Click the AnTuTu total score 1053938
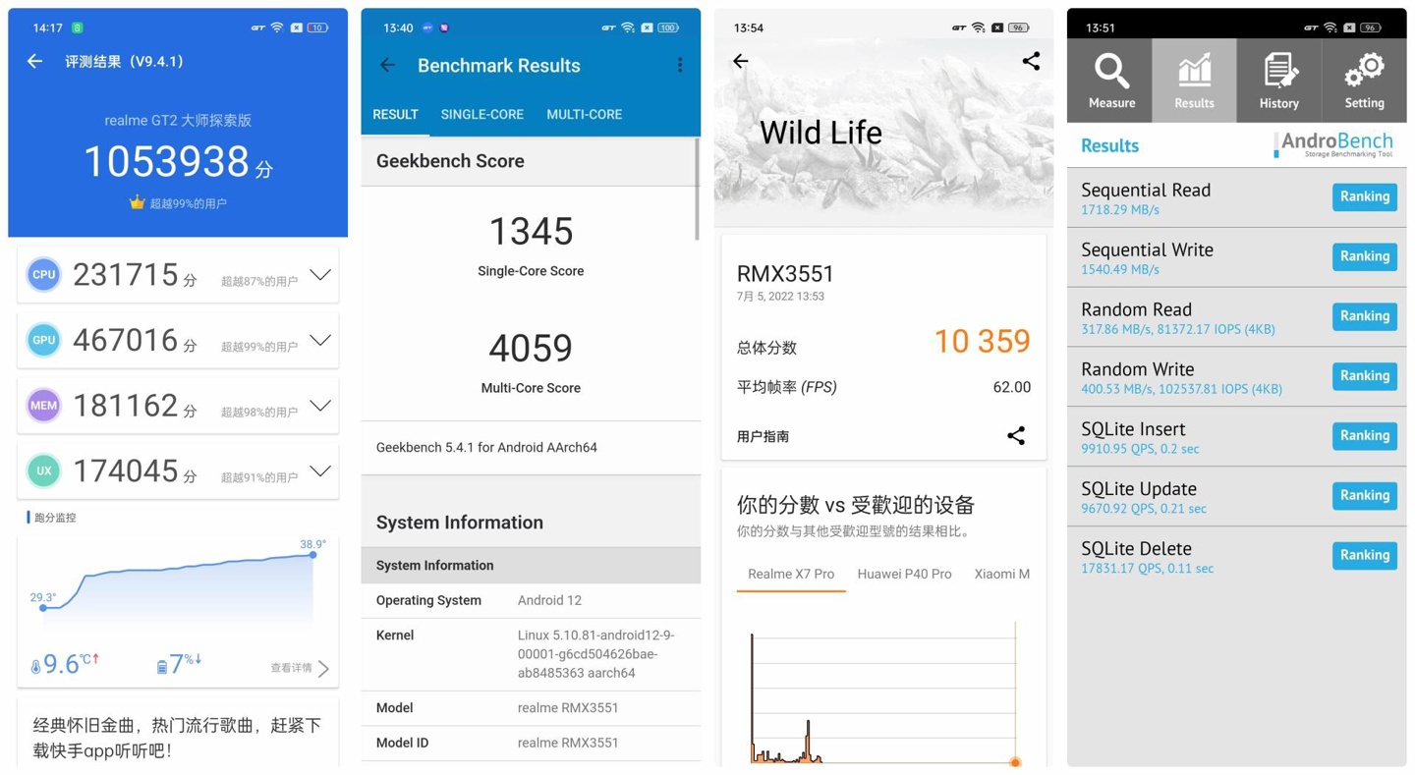The height and width of the screenshot is (775, 1415). (167, 161)
